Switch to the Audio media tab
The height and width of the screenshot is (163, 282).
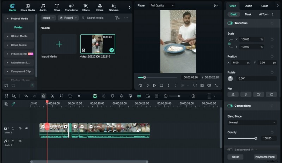(43, 8)
